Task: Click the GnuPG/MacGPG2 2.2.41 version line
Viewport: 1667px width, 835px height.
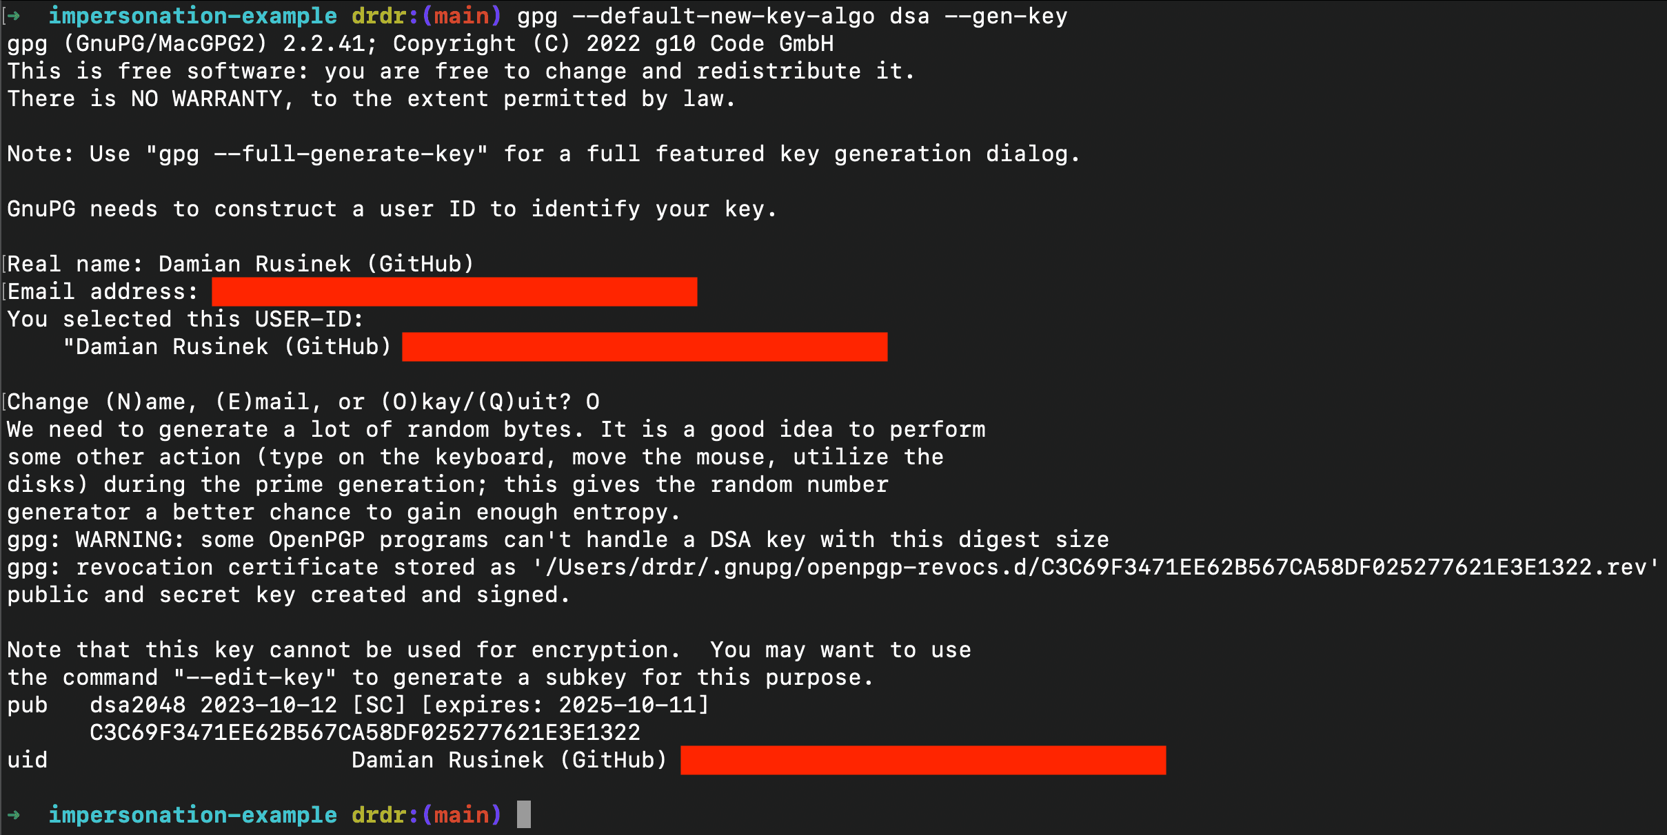Action: point(420,43)
